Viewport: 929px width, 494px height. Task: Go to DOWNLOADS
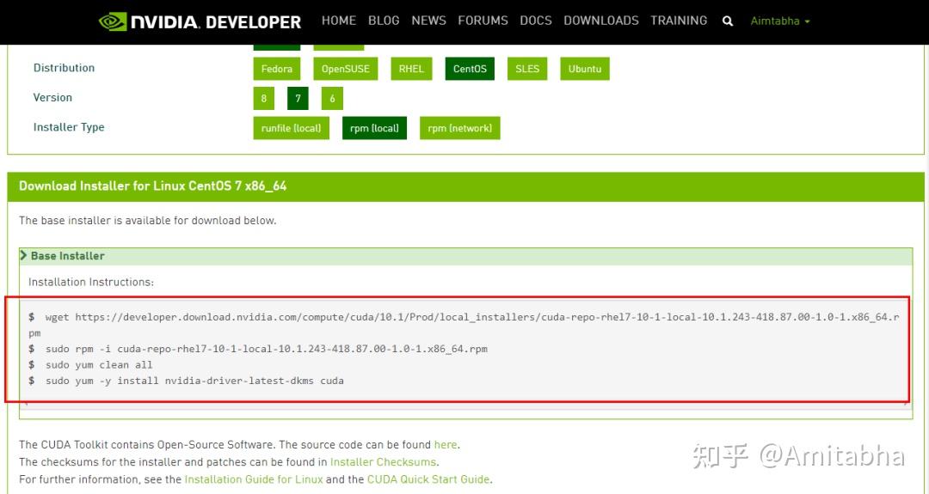tap(601, 21)
